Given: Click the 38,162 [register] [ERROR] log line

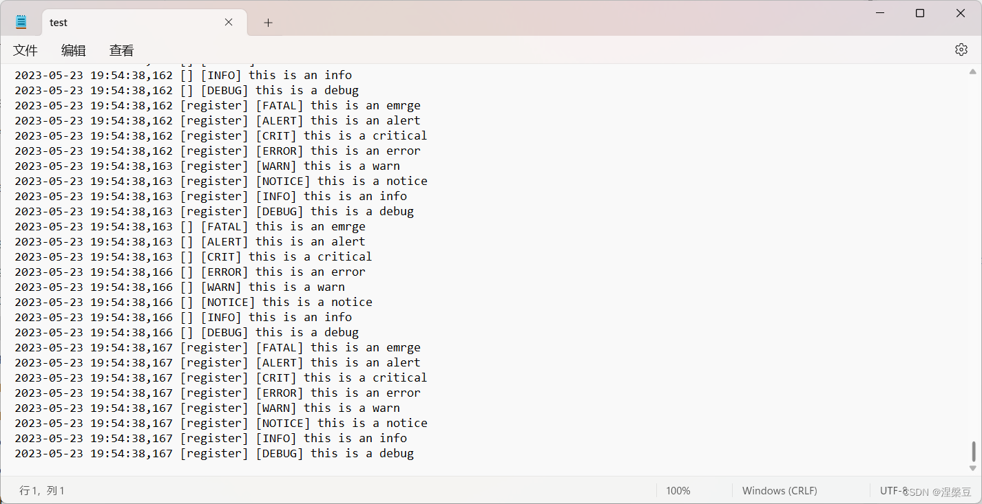Looking at the screenshot, I should pos(218,151).
